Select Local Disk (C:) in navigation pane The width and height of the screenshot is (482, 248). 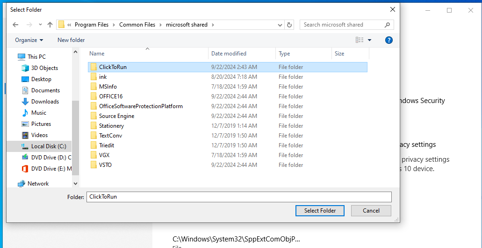[39, 146]
